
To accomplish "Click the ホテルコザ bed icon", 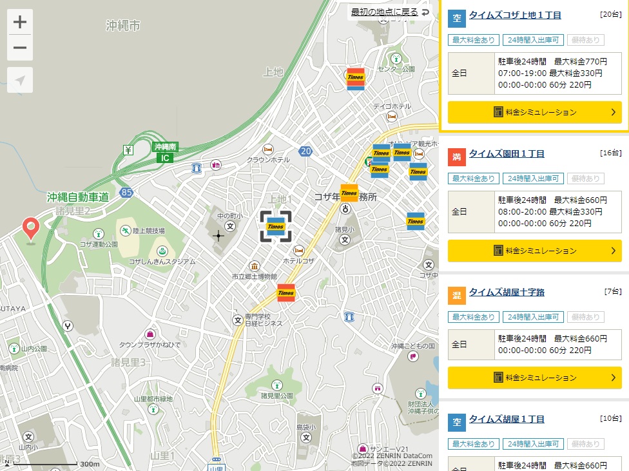I will click(299, 251).
